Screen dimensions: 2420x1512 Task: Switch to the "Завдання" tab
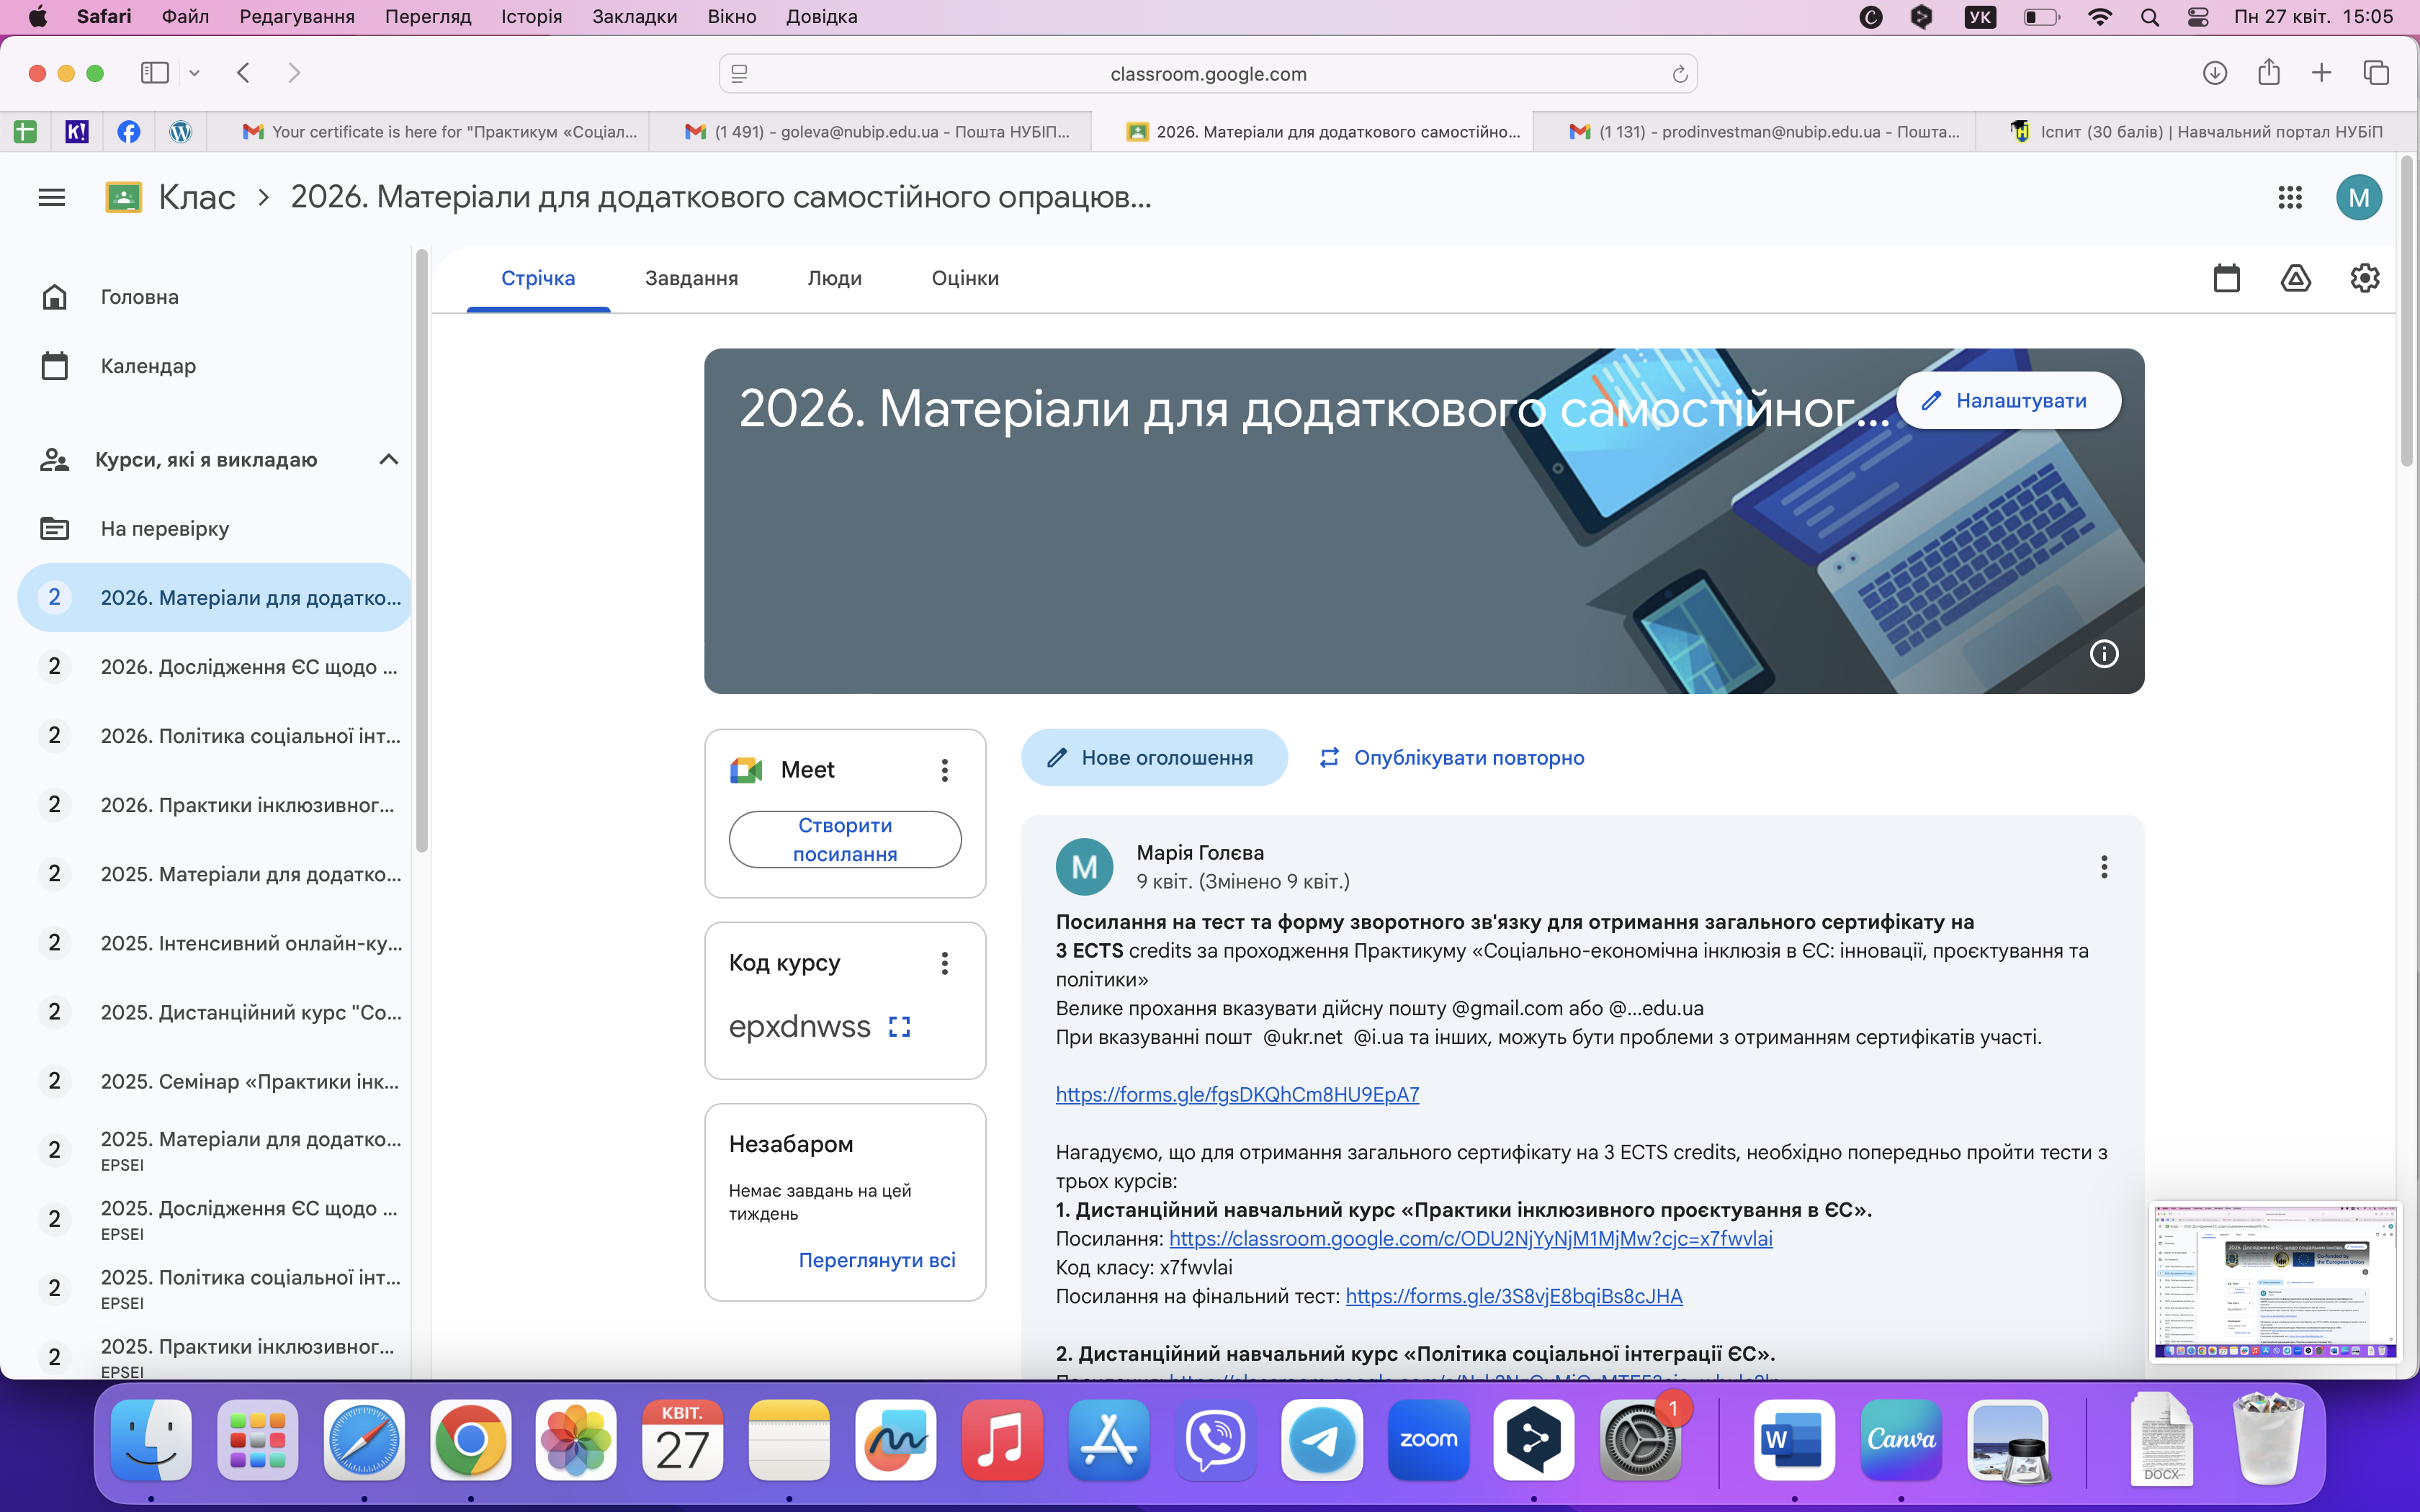(x=691, y=279)
